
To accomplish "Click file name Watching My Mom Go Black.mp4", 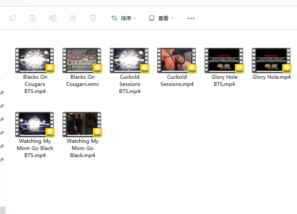I will click(83, 148).
